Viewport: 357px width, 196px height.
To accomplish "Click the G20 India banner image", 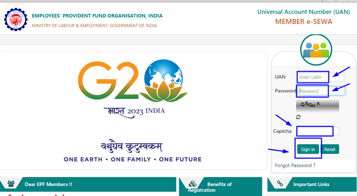I will click(133, 110).
